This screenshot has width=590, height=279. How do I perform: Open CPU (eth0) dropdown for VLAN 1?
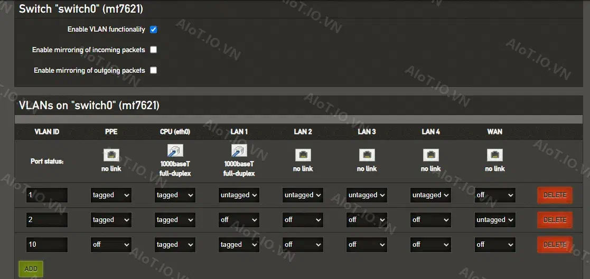click(175, 195)
